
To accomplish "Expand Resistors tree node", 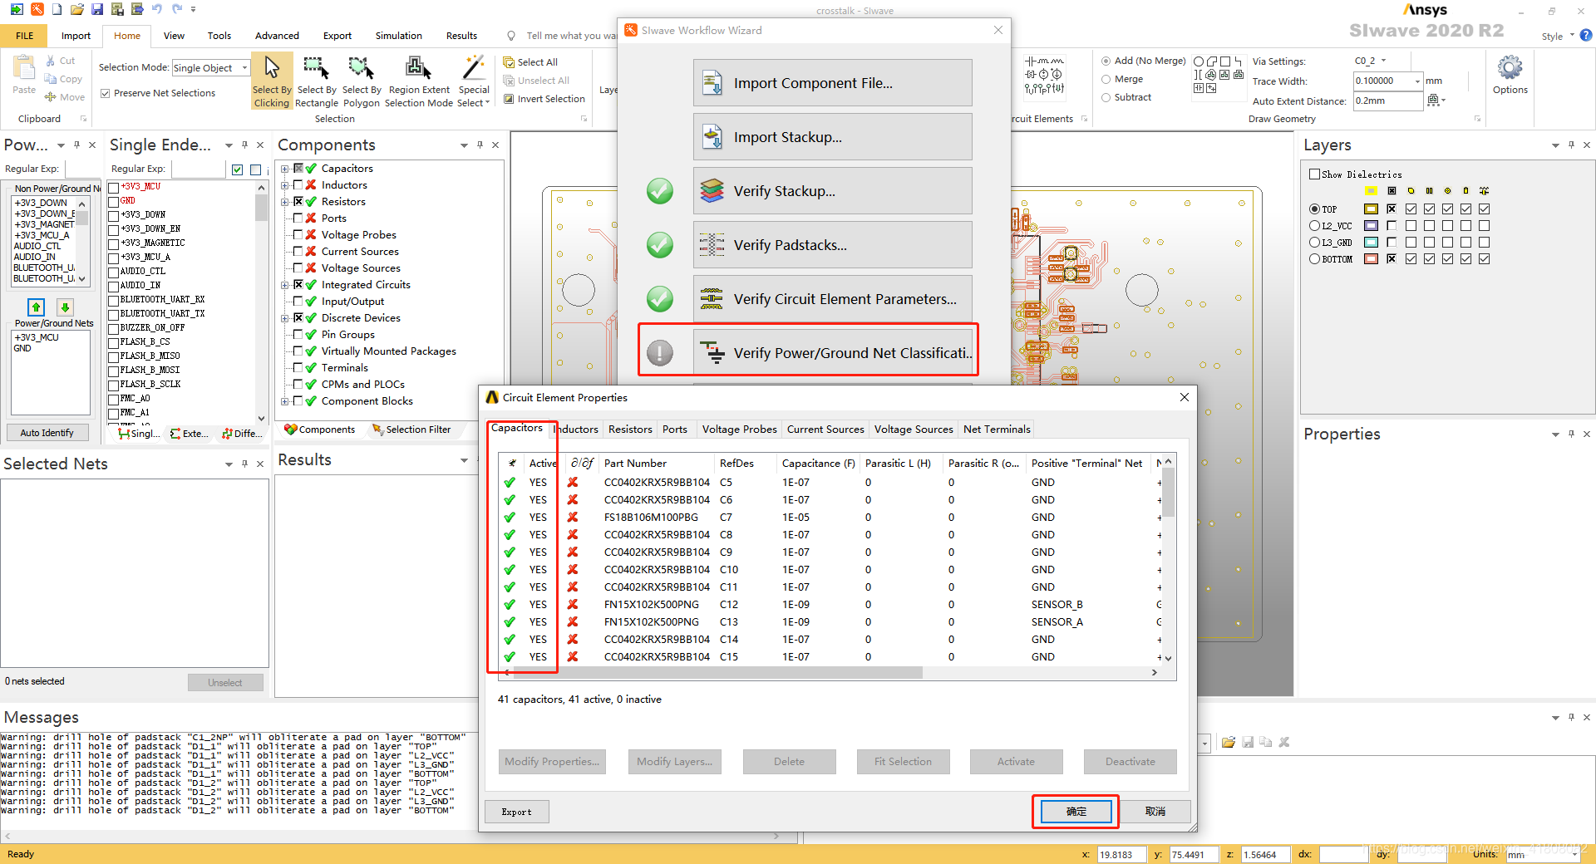I will tap(285, 202).
